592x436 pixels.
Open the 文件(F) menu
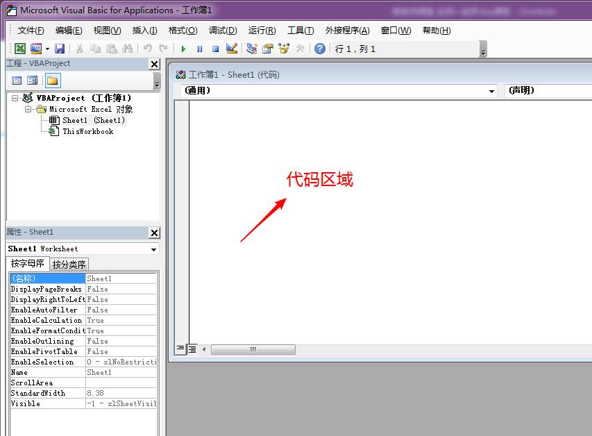pyautogui.click(x=31, y=31)
